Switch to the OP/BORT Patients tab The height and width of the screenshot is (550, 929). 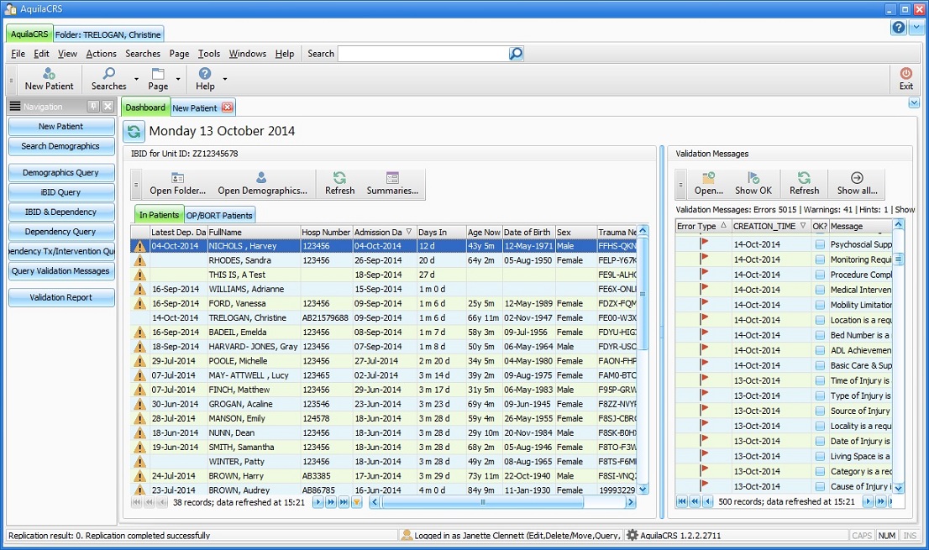point(219,215)
